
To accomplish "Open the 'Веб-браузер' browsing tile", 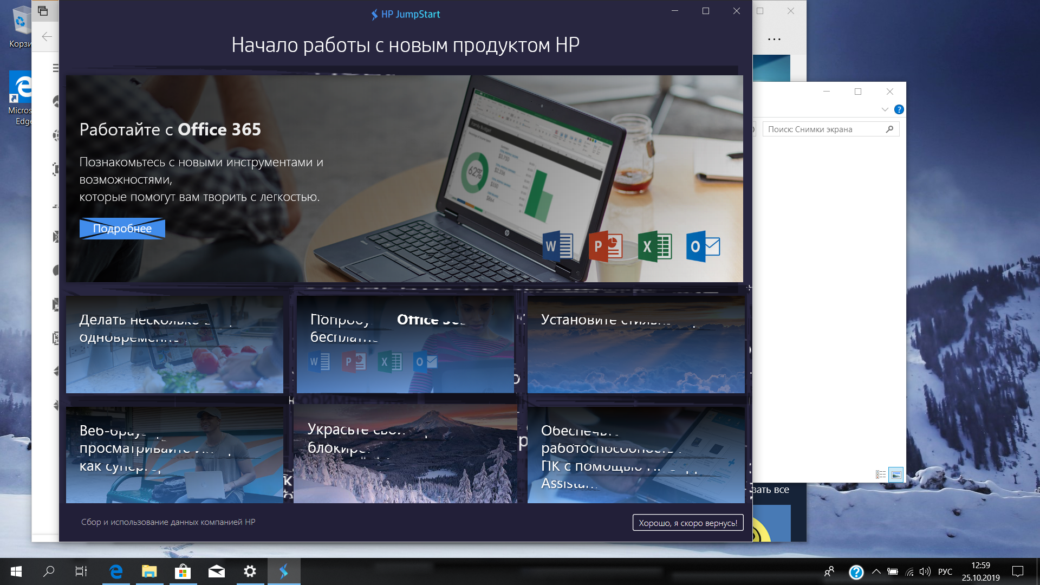I will pos(174,455).
